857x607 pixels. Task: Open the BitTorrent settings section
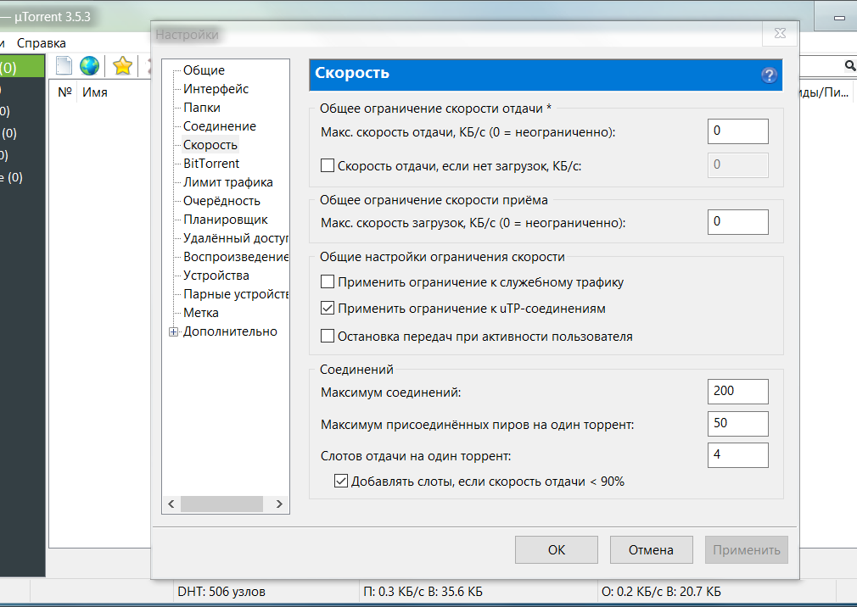[x=211, y=164]
